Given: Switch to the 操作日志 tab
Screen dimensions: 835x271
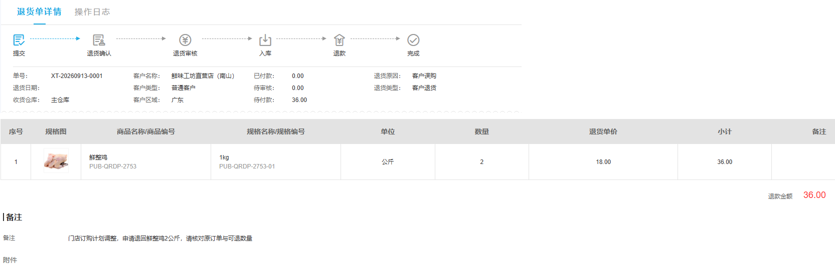Looking at the screenshot, I should click(92, 12).
